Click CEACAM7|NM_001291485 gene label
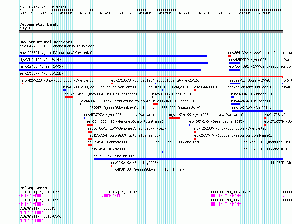This screenshot has height=224, width=292. tap(231, 192)
